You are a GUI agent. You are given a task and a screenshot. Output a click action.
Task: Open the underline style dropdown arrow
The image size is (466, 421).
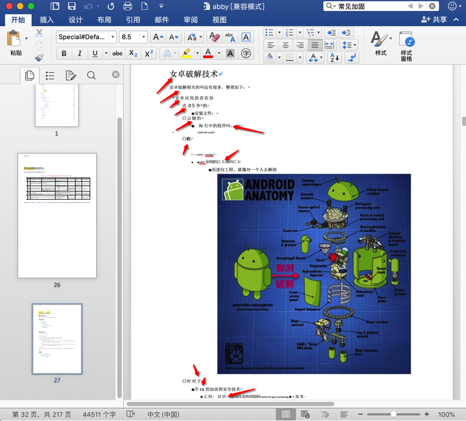[x=106, y=54]
